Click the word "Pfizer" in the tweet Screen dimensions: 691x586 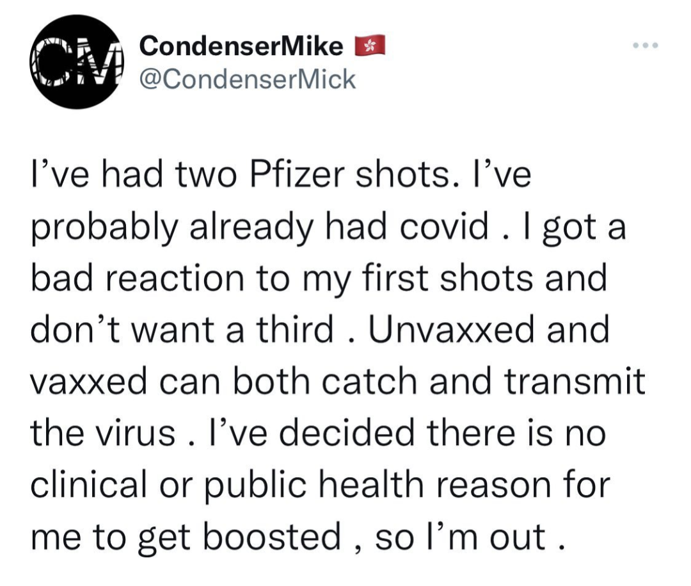(297, 175)
